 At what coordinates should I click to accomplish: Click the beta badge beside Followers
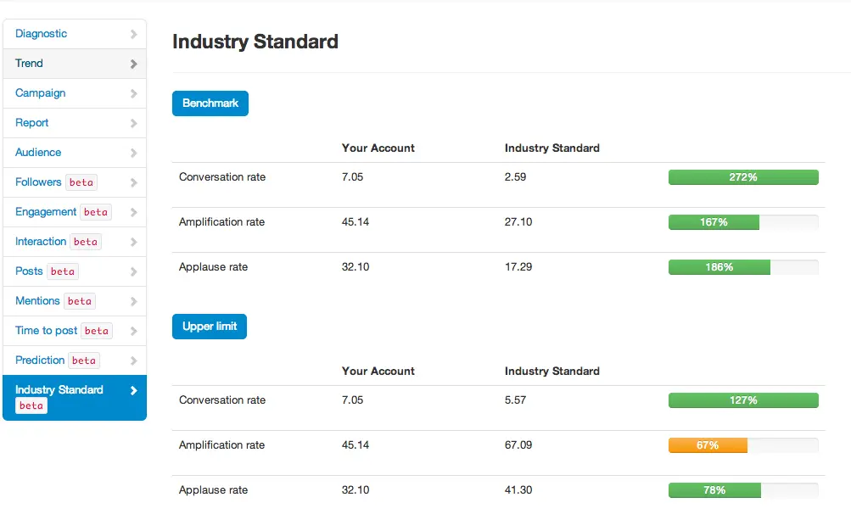pos(81,182)
